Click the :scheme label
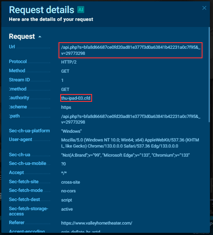The width and height of the screenshot is (213, 235). tap(18, 107)
